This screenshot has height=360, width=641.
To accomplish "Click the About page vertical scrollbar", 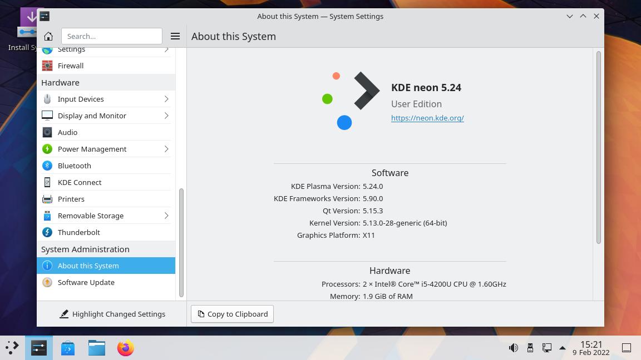I will [599, 147].
